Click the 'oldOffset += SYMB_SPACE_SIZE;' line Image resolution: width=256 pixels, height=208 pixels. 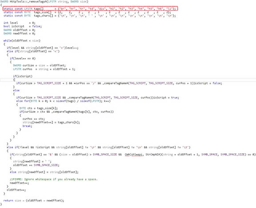[36, 165]
